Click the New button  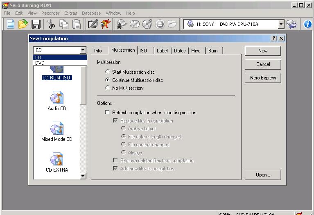pyautogui.click(x=263, y=51)
